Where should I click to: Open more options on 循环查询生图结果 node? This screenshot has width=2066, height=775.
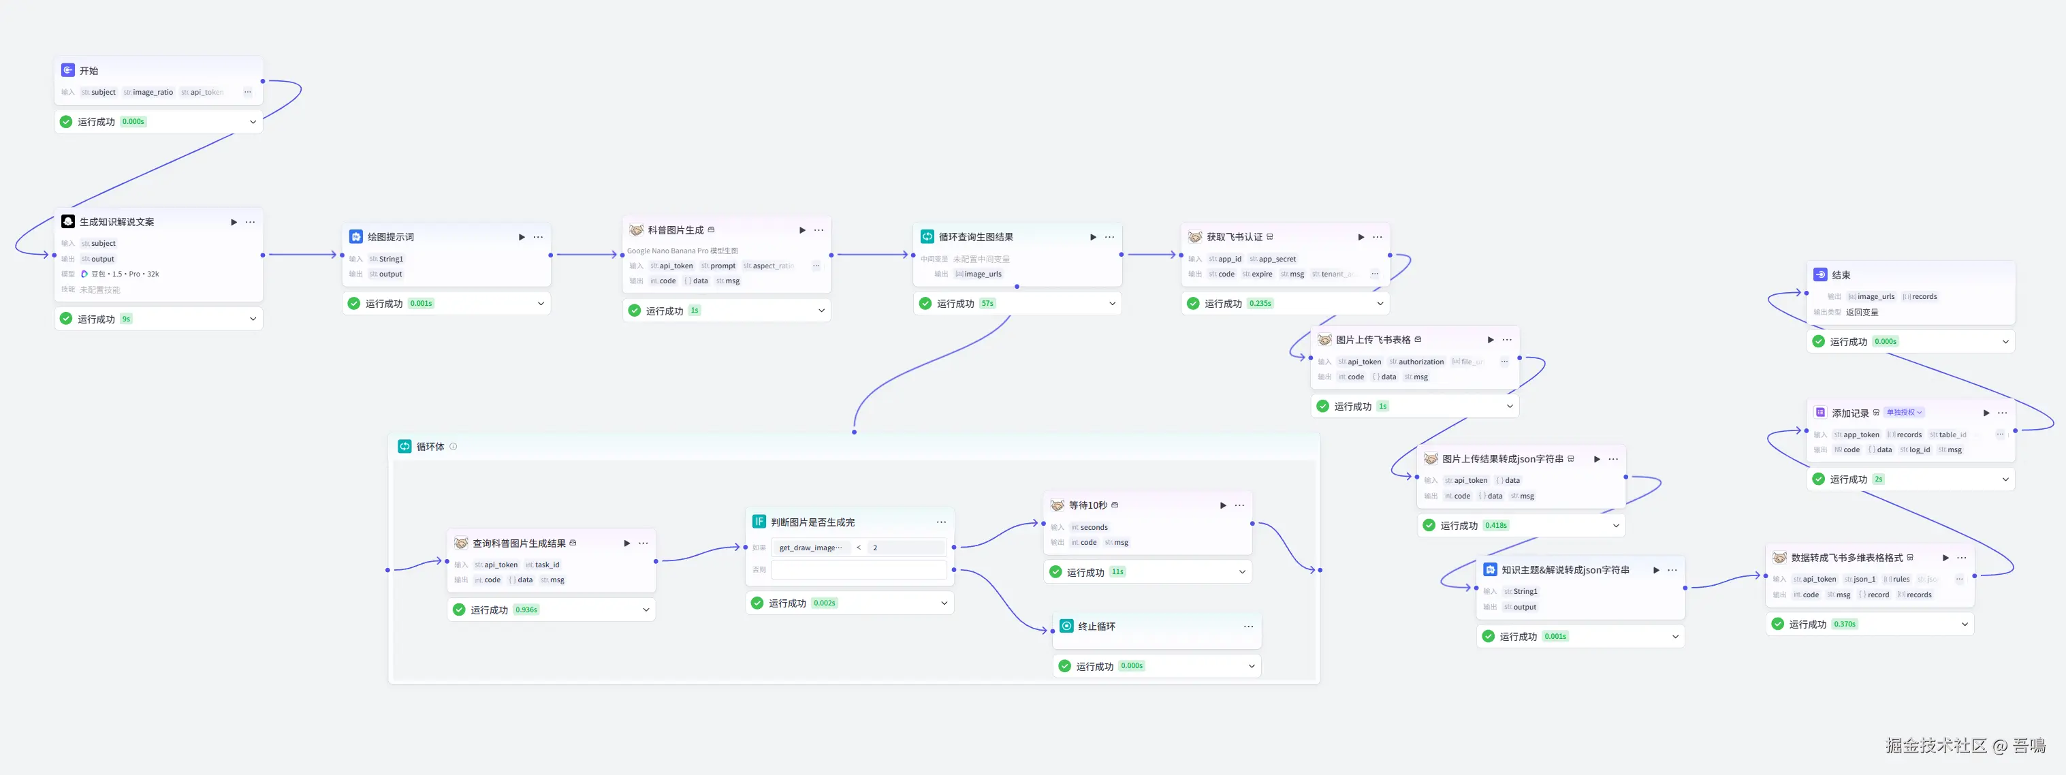[1109, 238]
